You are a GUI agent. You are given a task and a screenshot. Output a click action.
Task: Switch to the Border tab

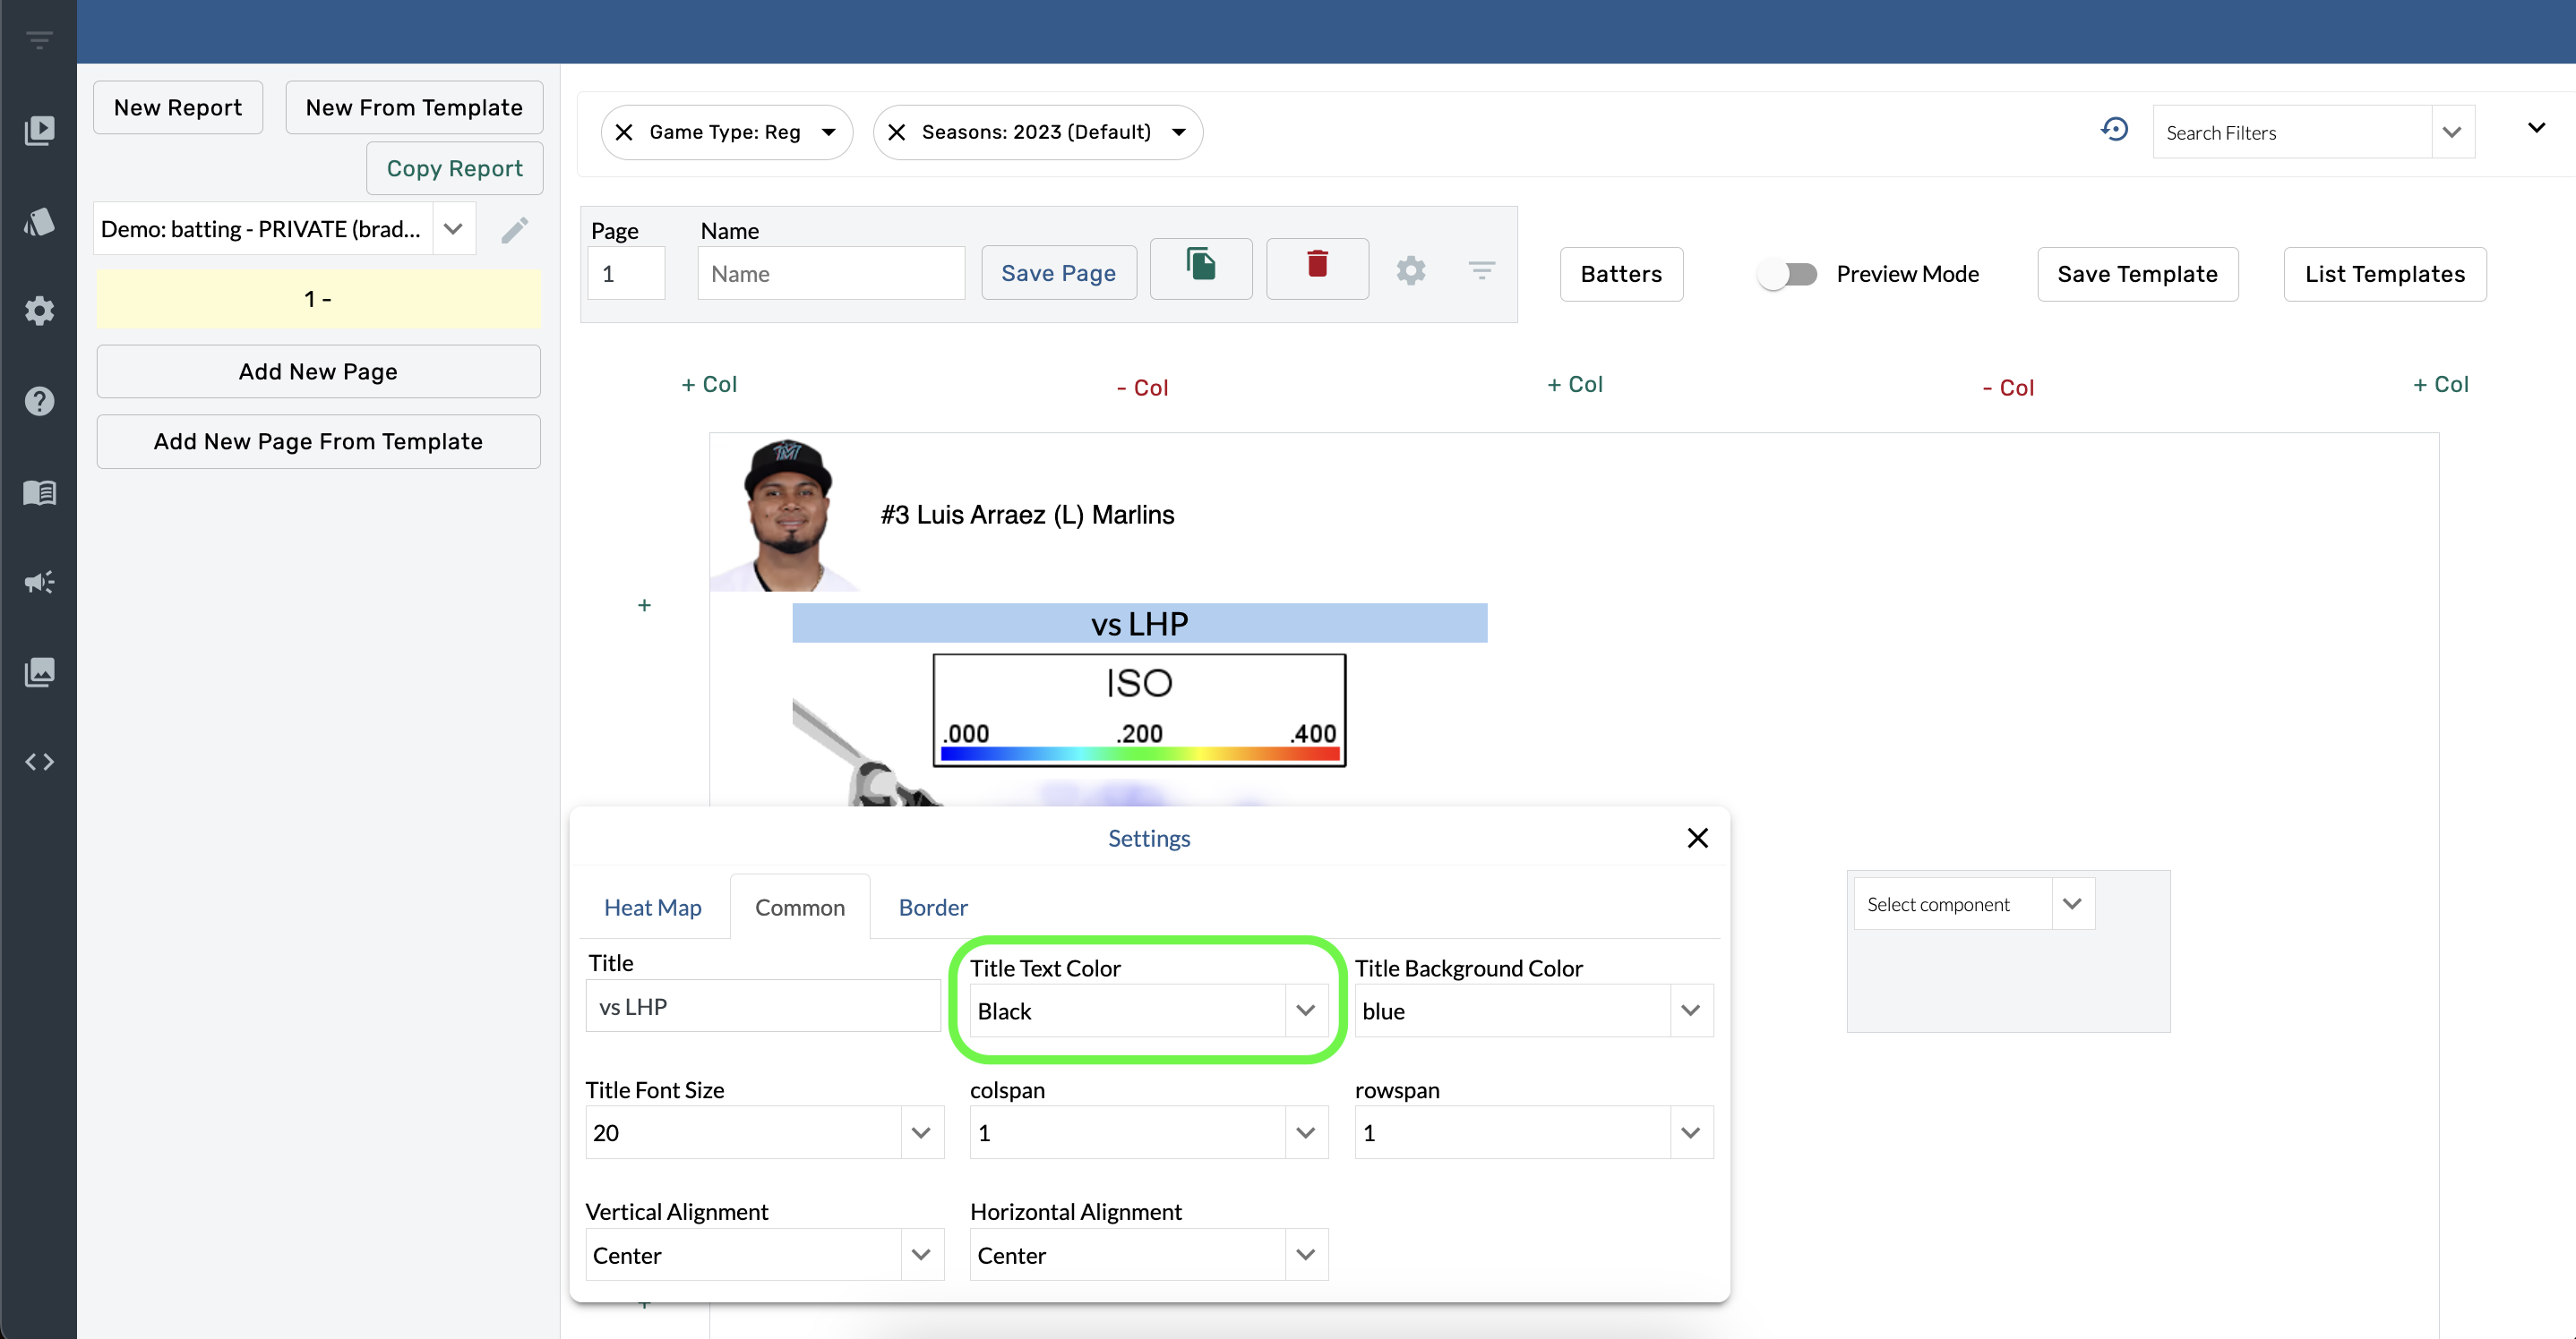(x=932, y=908)
